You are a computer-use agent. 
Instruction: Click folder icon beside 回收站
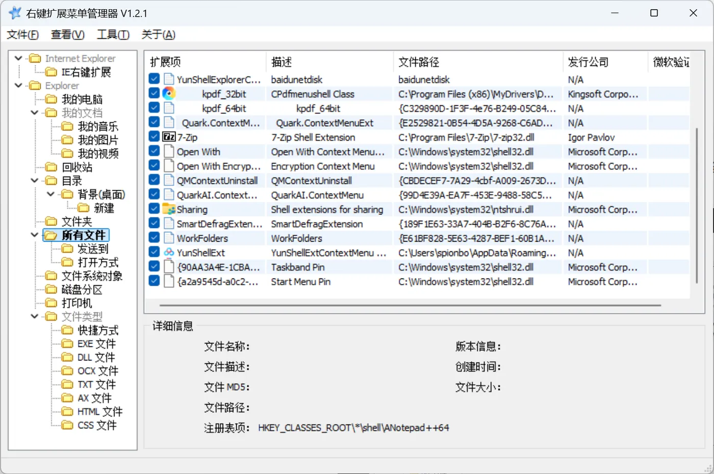point(51,167)
